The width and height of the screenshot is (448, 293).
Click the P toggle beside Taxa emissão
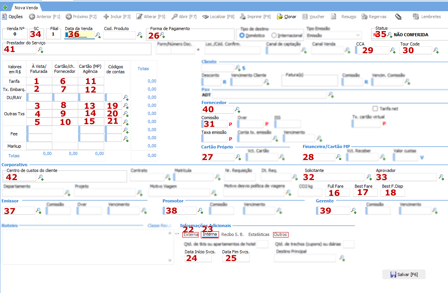click(231, 139)
